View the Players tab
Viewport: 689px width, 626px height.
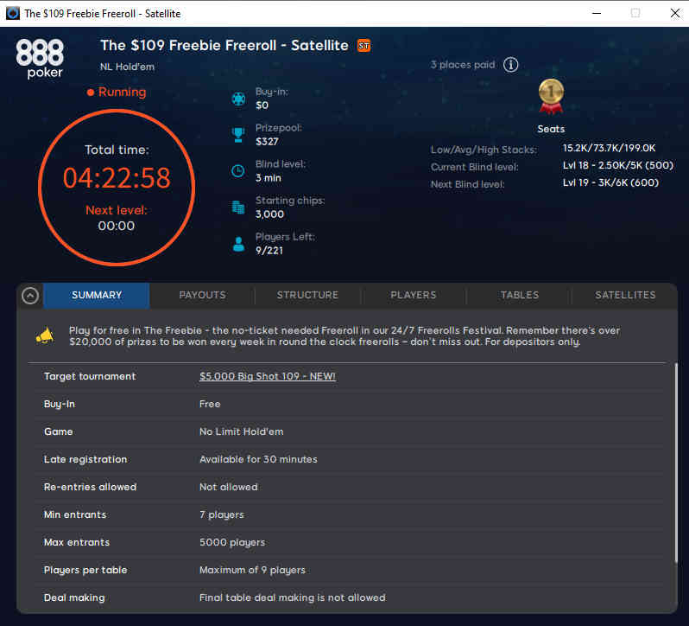[x=413, y=295]
